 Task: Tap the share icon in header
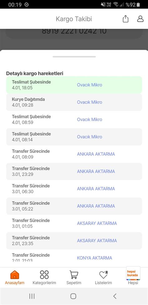(x=126, y=19)
